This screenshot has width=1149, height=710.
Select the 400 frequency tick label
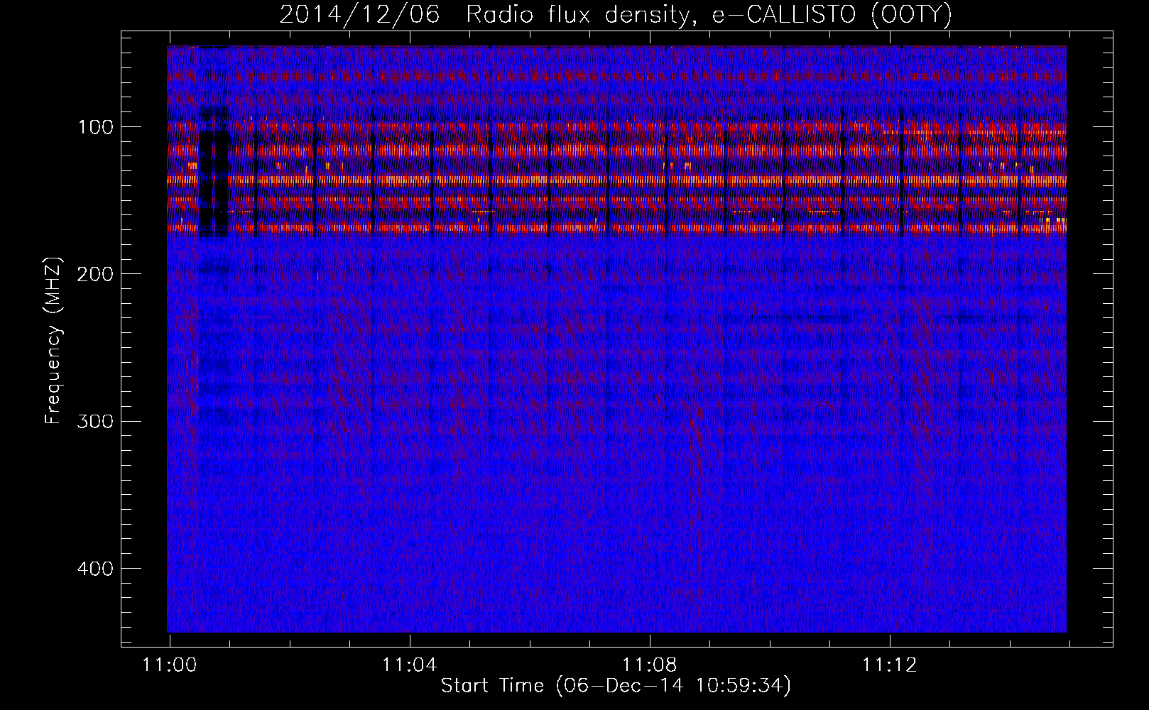(x=96, y=569)
